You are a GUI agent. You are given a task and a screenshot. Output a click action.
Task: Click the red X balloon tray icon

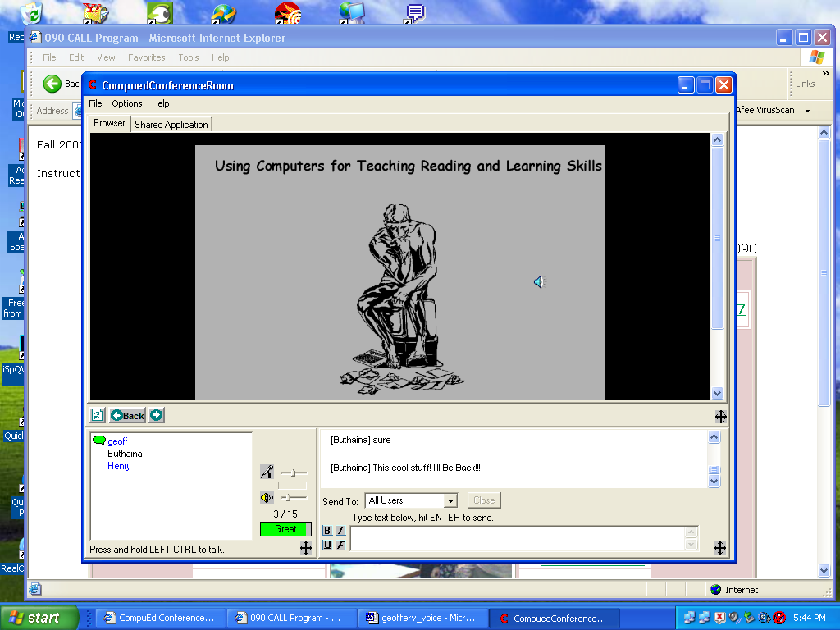(x=720, y=618)
